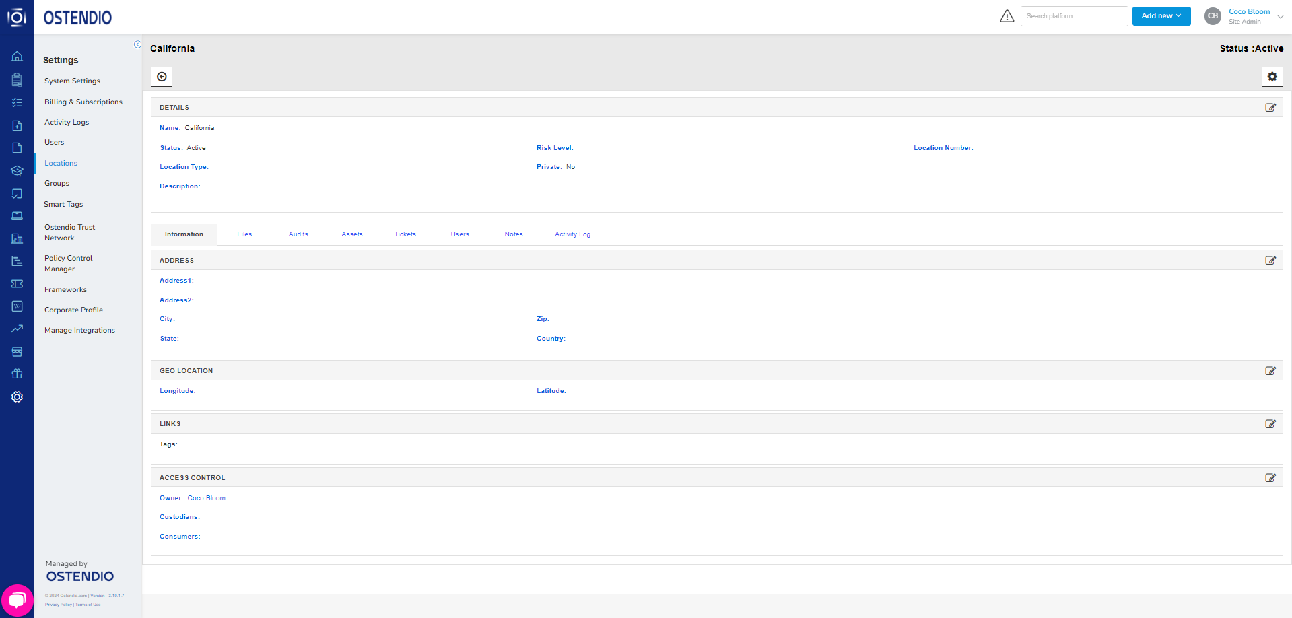Viewport: 1292px width, 618px height.
Task: Open the Home dashboard icon
Action: click(17, 57)
